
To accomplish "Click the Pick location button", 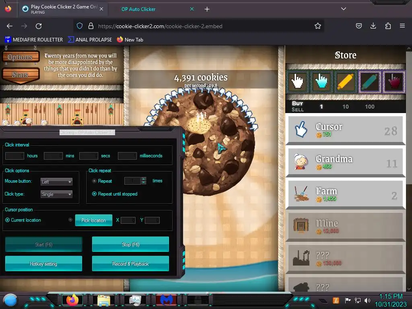I will [93, 220].
